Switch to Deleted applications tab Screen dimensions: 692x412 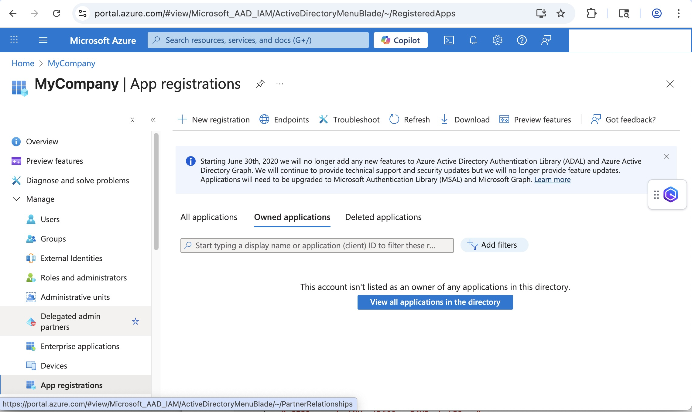pos(383,217)
